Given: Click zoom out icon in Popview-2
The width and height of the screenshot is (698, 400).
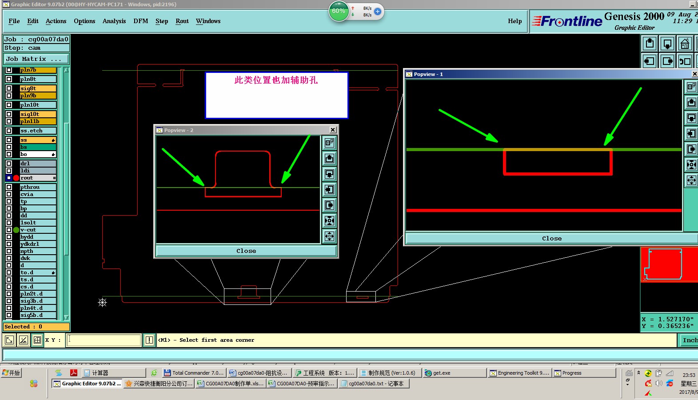Looking at the screenshot, I should [x=330, y=236].
